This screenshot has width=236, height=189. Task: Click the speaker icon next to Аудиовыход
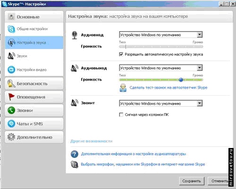tap(75, 68)
